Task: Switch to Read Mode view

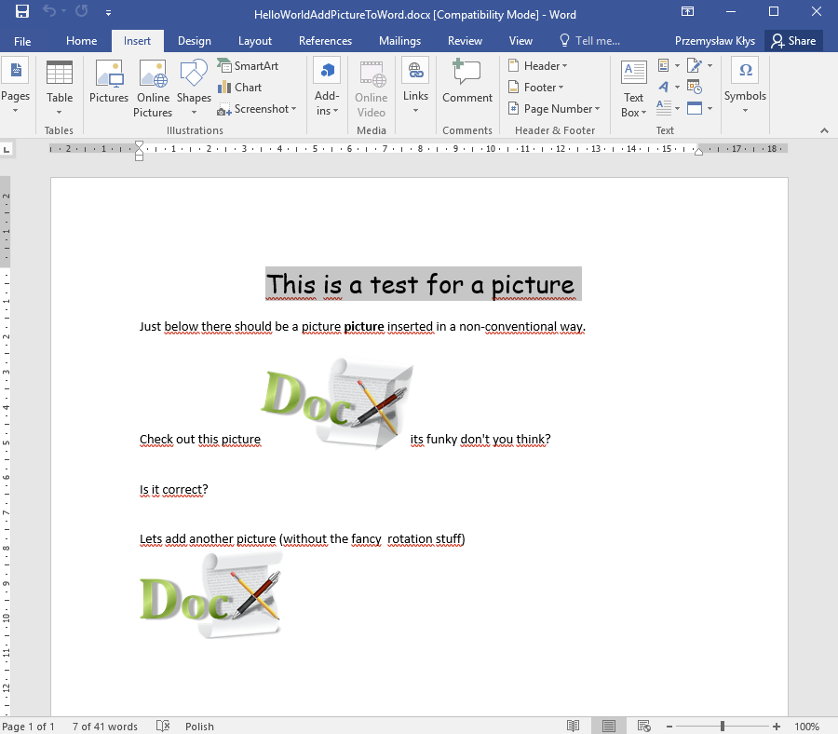Action: (x=574, y=727)
